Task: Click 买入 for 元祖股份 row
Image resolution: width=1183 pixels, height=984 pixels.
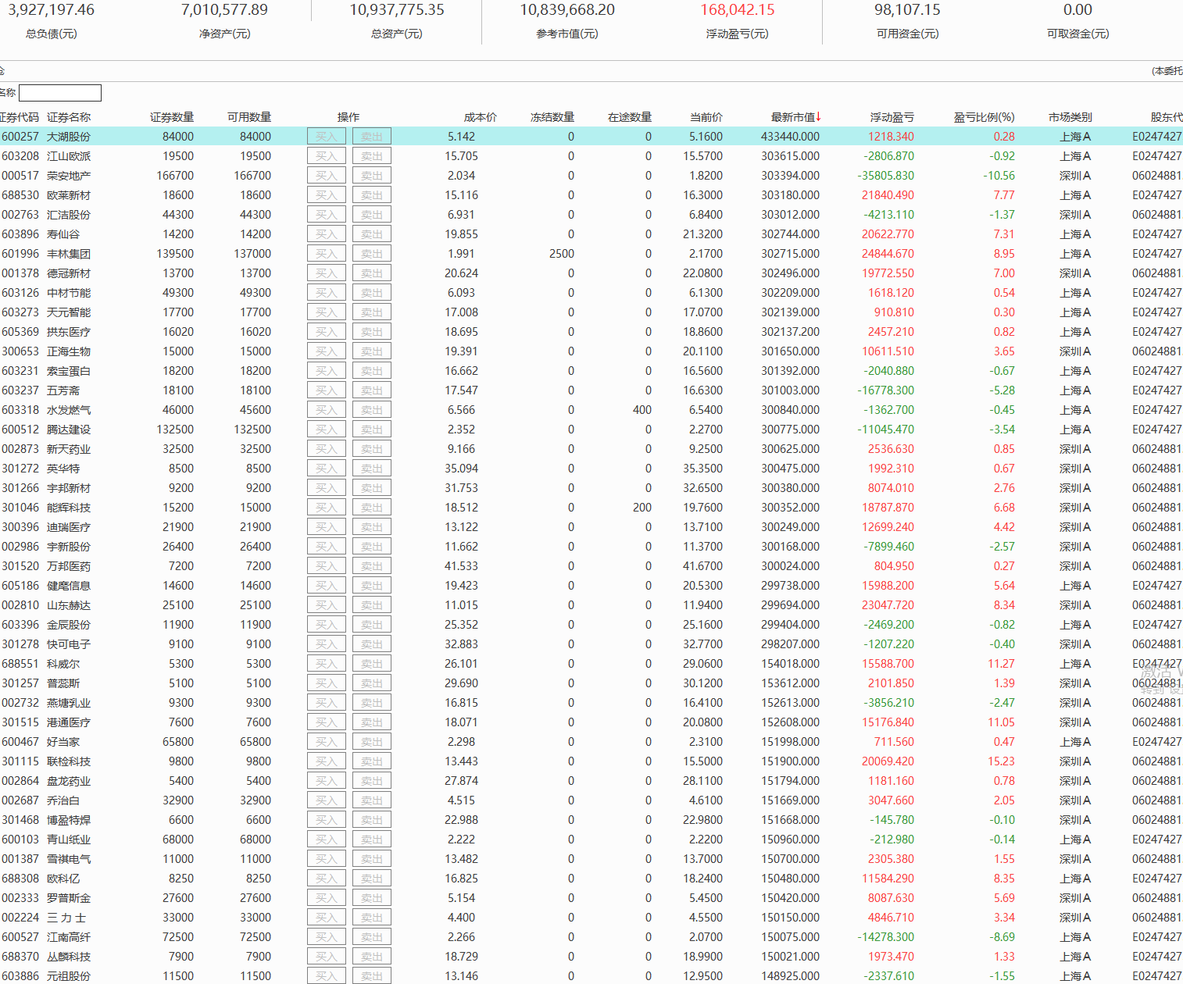Action: pyautogui.click(x=326, y=976)
